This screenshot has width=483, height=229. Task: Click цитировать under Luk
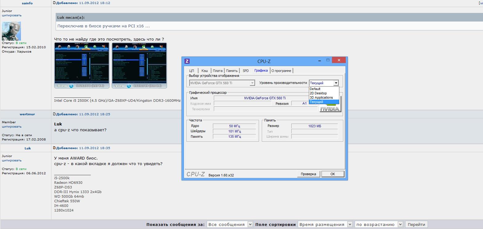pos(12,160)
